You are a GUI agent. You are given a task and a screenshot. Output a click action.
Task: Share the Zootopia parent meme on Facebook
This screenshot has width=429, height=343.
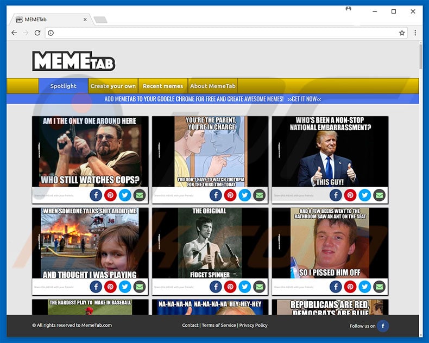[x=216, y=195]
